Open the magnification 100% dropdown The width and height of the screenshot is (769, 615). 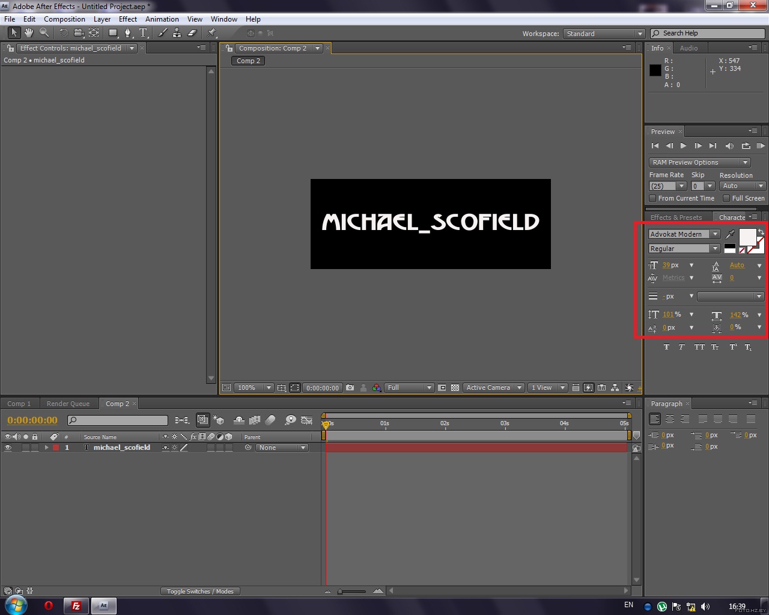pos(254,388)
